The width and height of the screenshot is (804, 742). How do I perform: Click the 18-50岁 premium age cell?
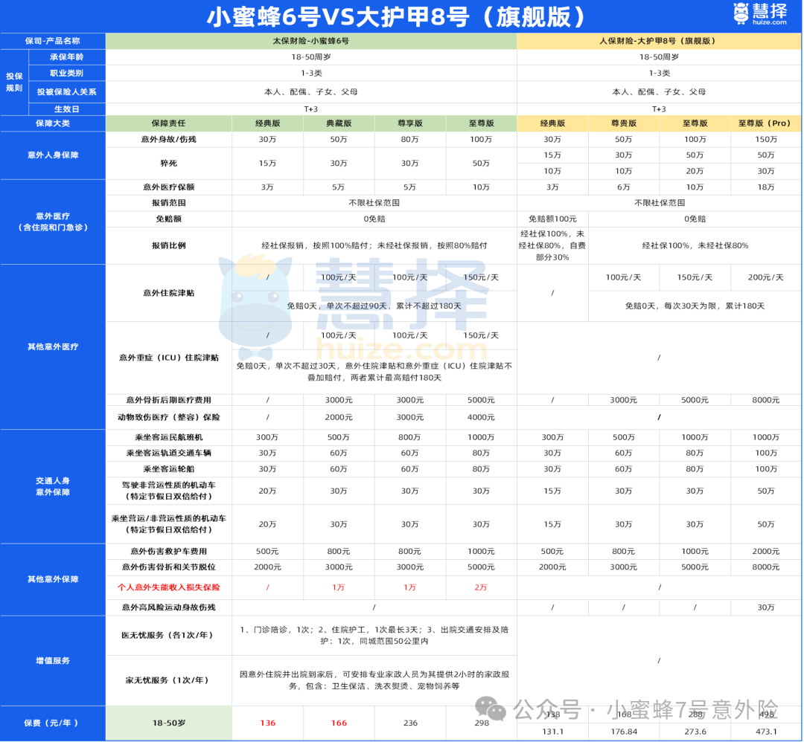(x=169, y=723)
